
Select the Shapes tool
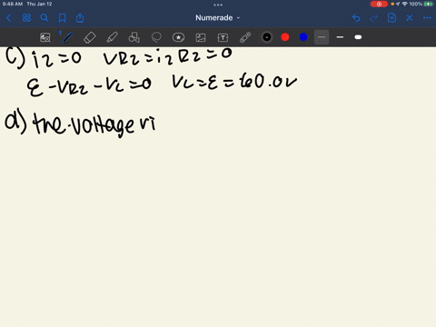[x=134, y=37]
